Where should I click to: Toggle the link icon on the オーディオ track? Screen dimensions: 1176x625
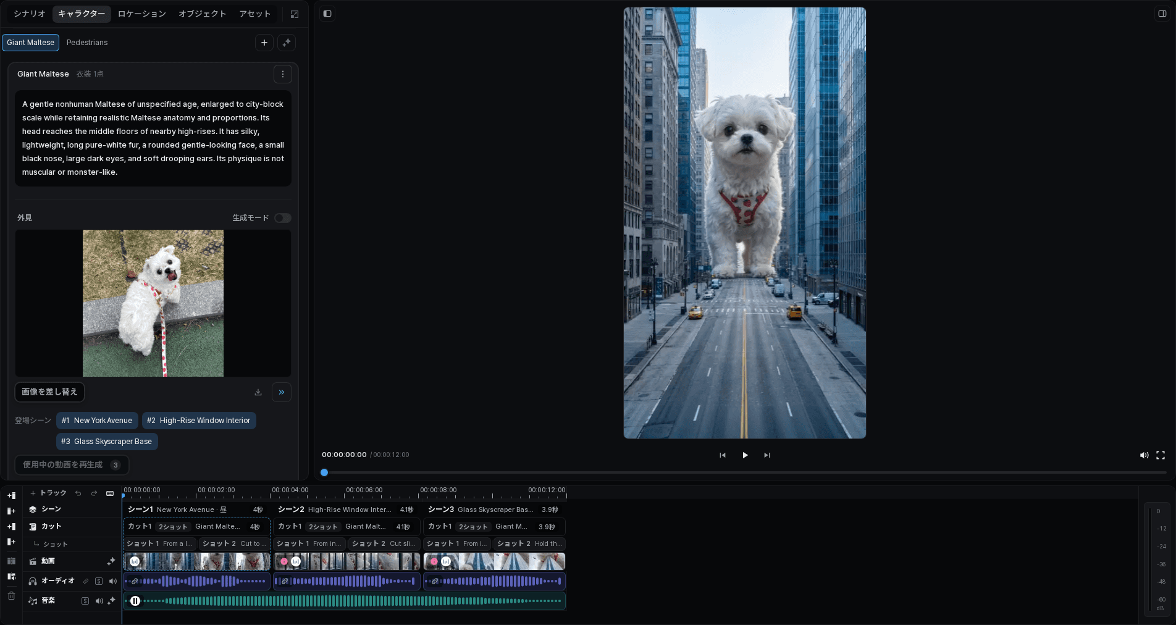click(x=86, y=581)
